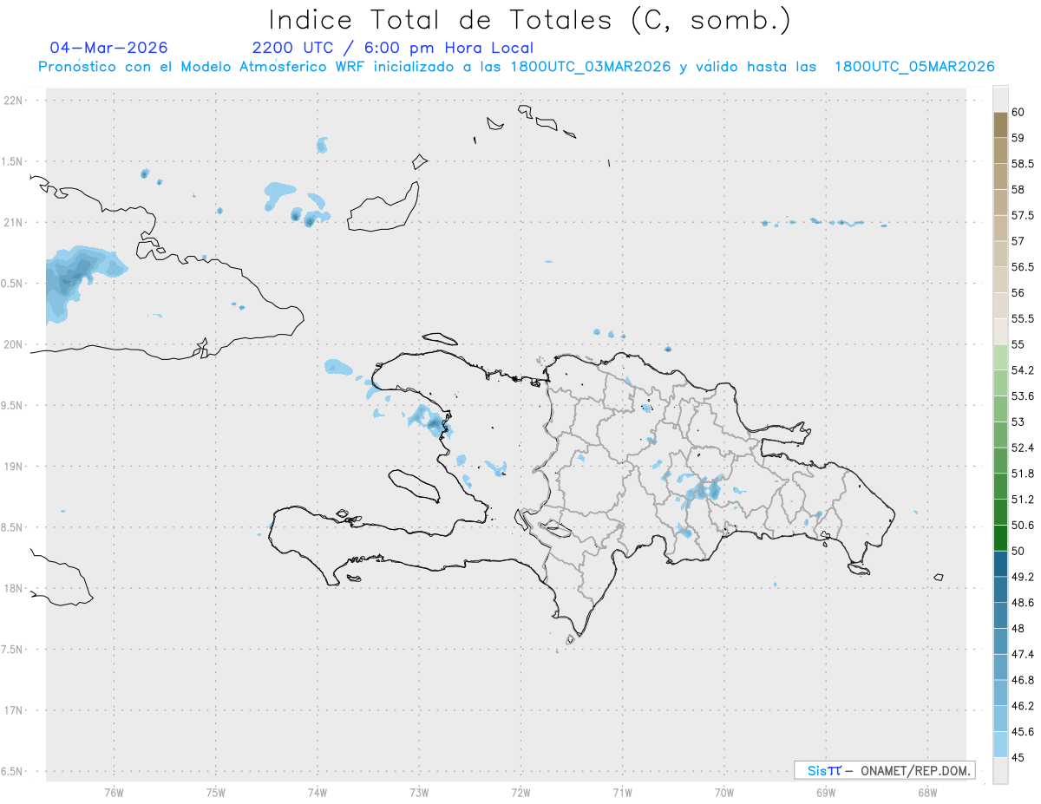This screenshot has height=804, width=1041.
Task: Click the colorbar label "52.4"
Action: (1022, 448)
